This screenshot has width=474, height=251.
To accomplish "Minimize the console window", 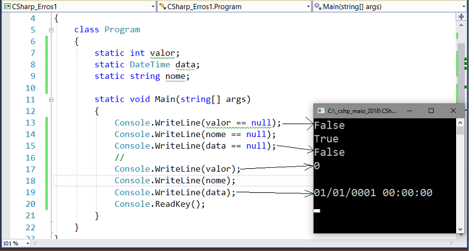I will point(409,111).
